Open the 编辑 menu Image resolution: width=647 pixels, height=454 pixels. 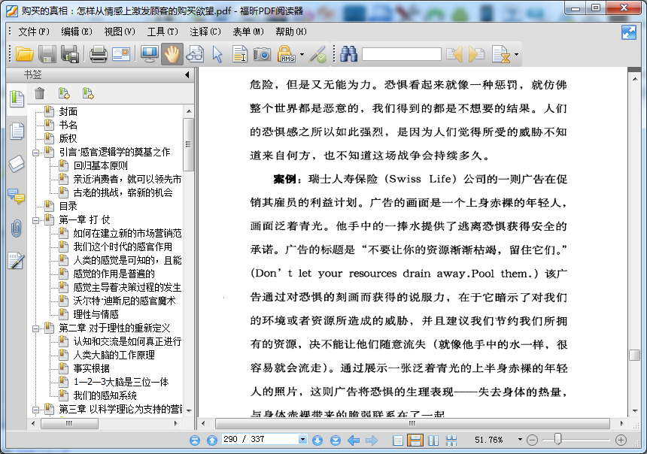click(x=76, y=32)
